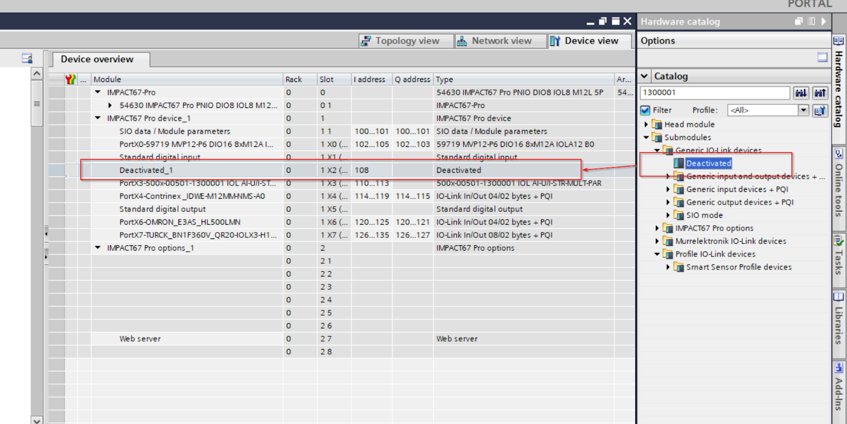Screen dimensions: 847x424
Task: Collapse Profile IO-Link devices folder
Action: [x=657, y=254]
